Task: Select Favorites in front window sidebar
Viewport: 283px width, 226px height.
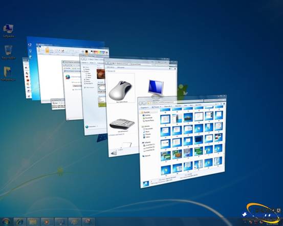Action: [146, 112]
